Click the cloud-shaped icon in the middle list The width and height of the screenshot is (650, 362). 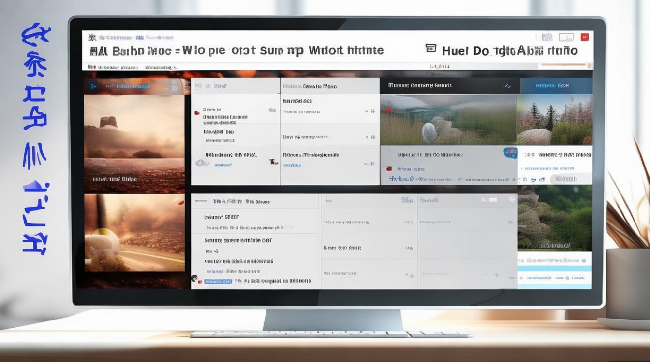(202, 163)
